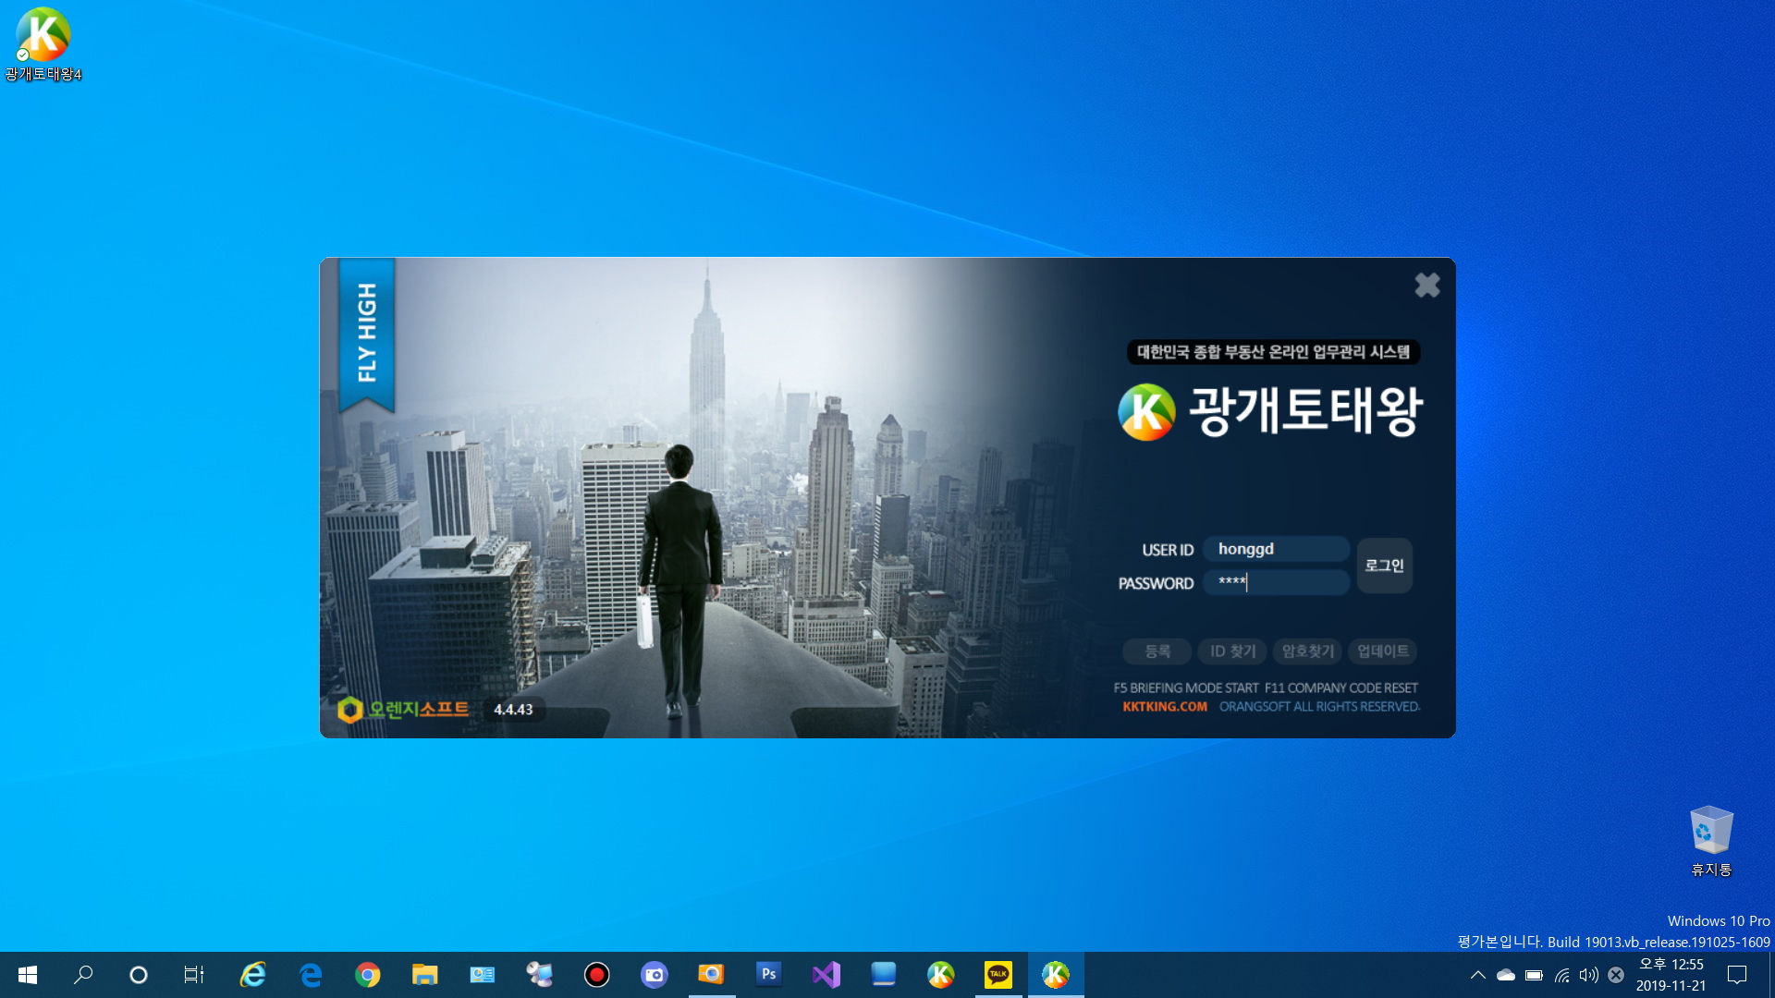The image size is (1775, 998).
Task: Click the USER ID input field
Action: click(1276, 549)
